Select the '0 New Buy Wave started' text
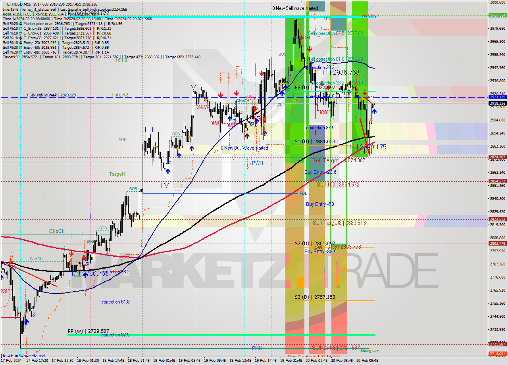The height and width of the screenshot is (365, 508). (x=244, y=148)
